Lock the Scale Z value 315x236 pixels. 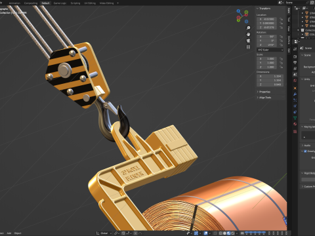pos(282,67)
